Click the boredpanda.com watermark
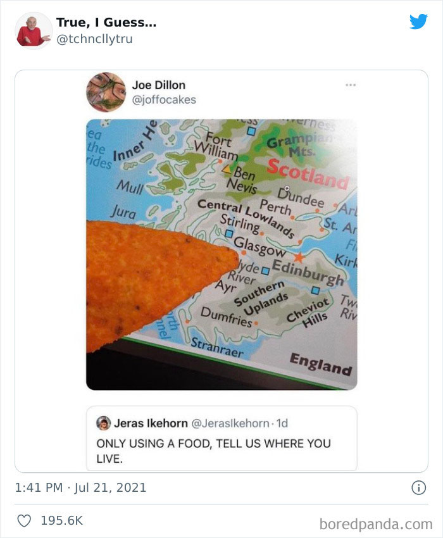Viewport: 443px width, 538px height. pos(376,524)
